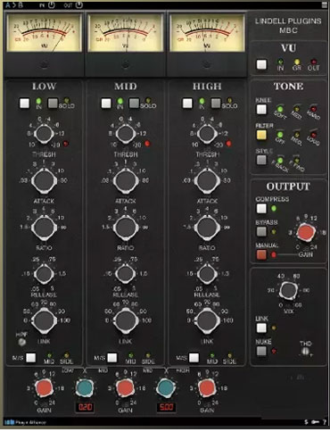Click the KNEE selector button
The image size is (330, 432).
(x=261, y=109)
